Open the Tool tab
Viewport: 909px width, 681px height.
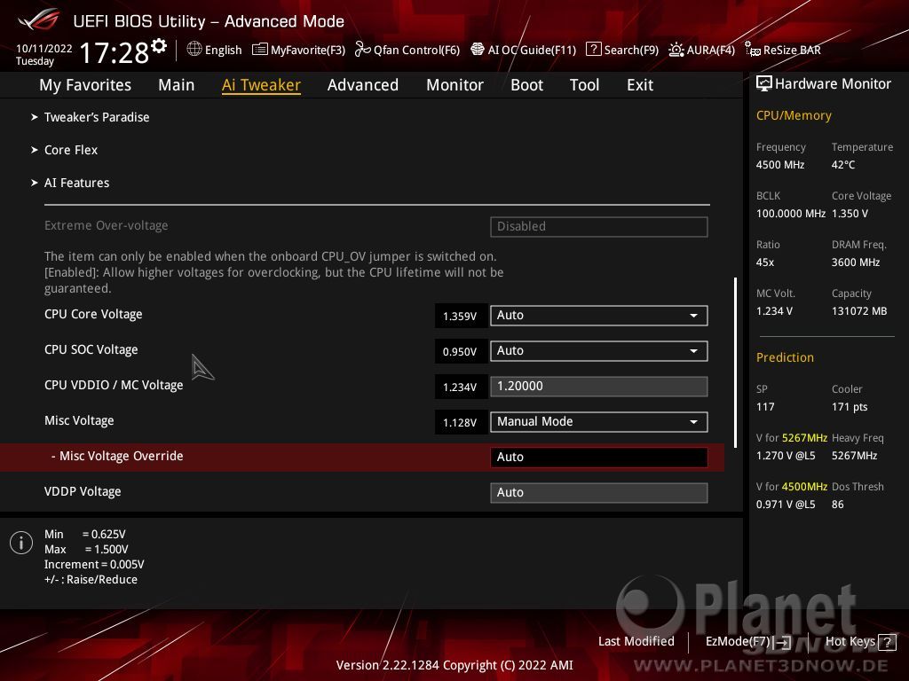click(584, 85)
